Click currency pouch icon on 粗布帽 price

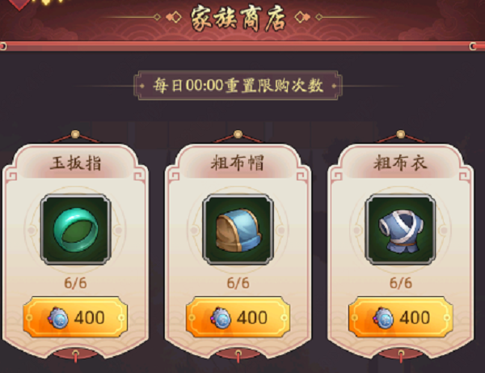(221, 318)
